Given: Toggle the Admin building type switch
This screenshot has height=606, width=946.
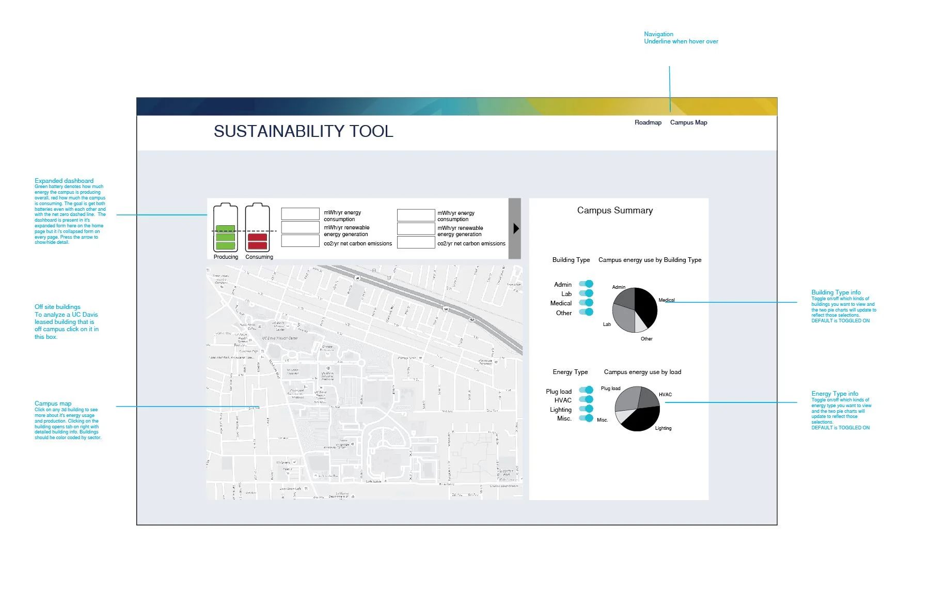Looking at the screenshot, I should point(586,284).
